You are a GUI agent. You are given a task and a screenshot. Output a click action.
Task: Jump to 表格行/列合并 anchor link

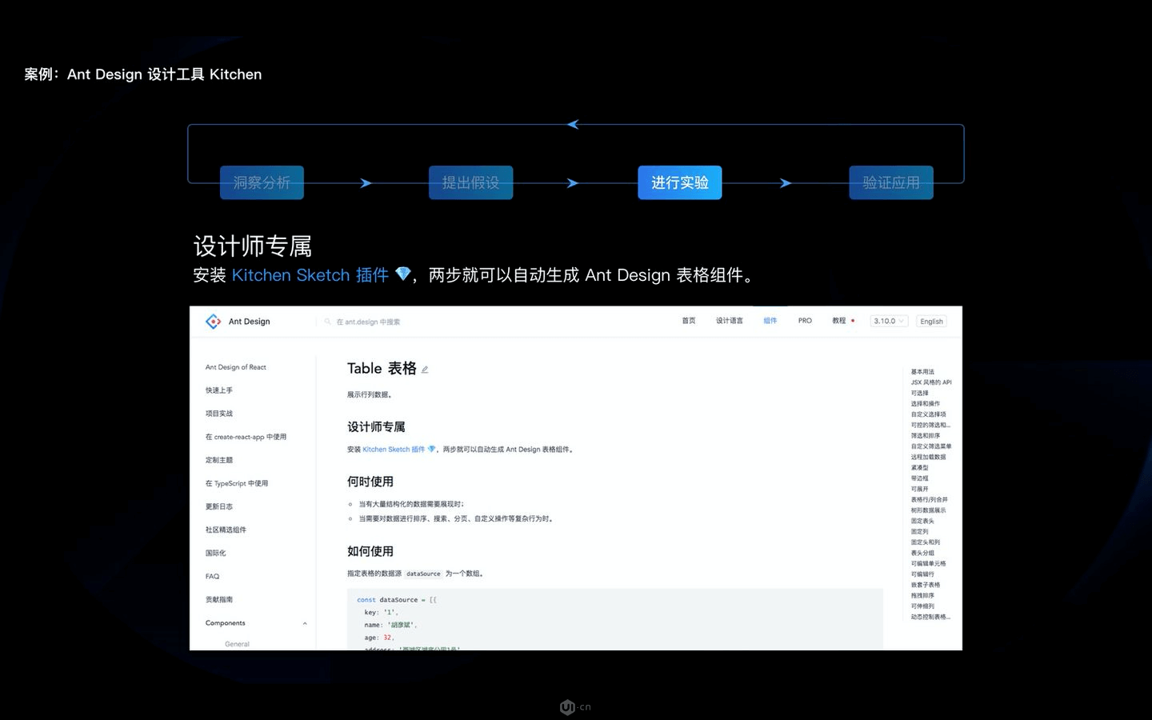[930, 499]
